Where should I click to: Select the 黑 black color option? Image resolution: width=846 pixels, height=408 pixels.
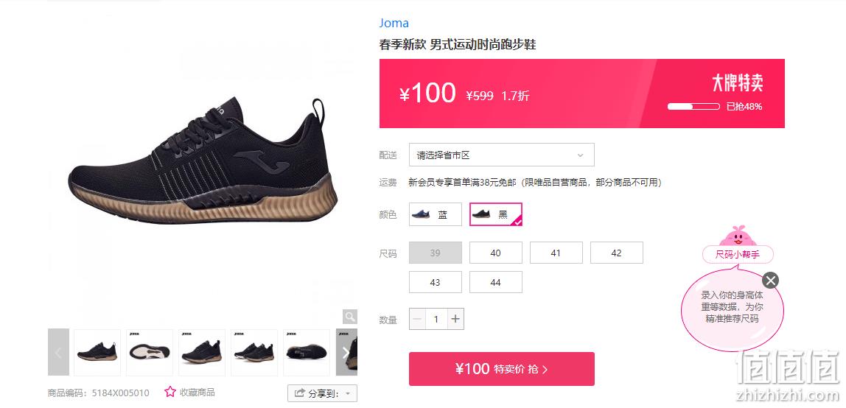[x=496, y=214]
